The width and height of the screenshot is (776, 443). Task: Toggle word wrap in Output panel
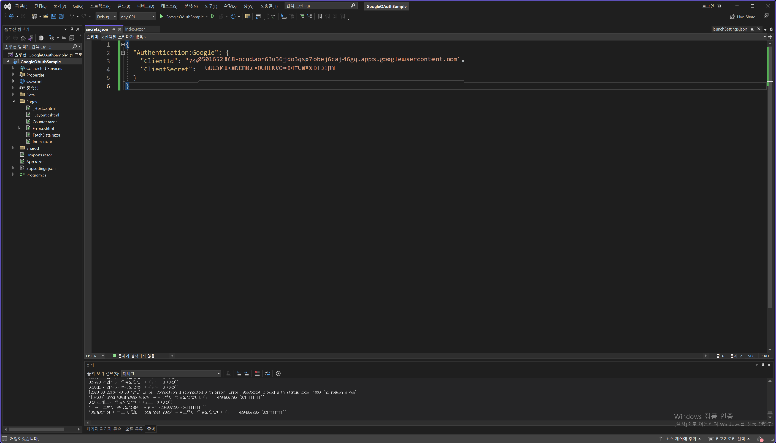point(267,373)
